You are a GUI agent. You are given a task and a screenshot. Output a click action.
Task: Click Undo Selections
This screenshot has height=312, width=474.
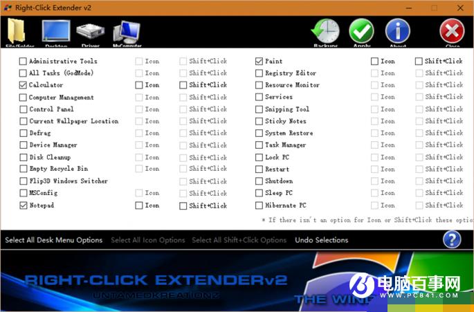click(322, 240)
